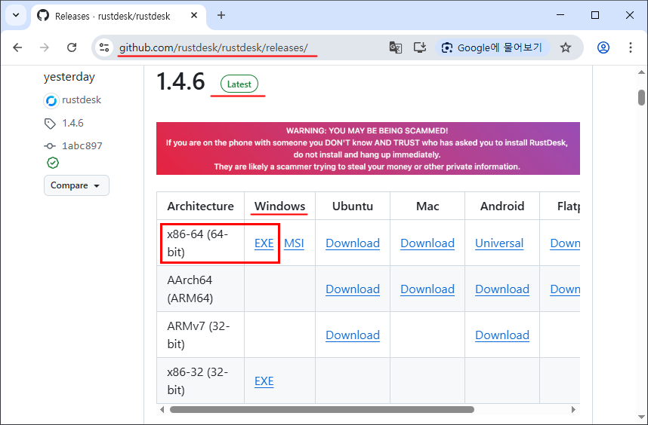Click Ubuntu Download for AArch64
This screenshot has height=425, width=648.
coord(353,289)
